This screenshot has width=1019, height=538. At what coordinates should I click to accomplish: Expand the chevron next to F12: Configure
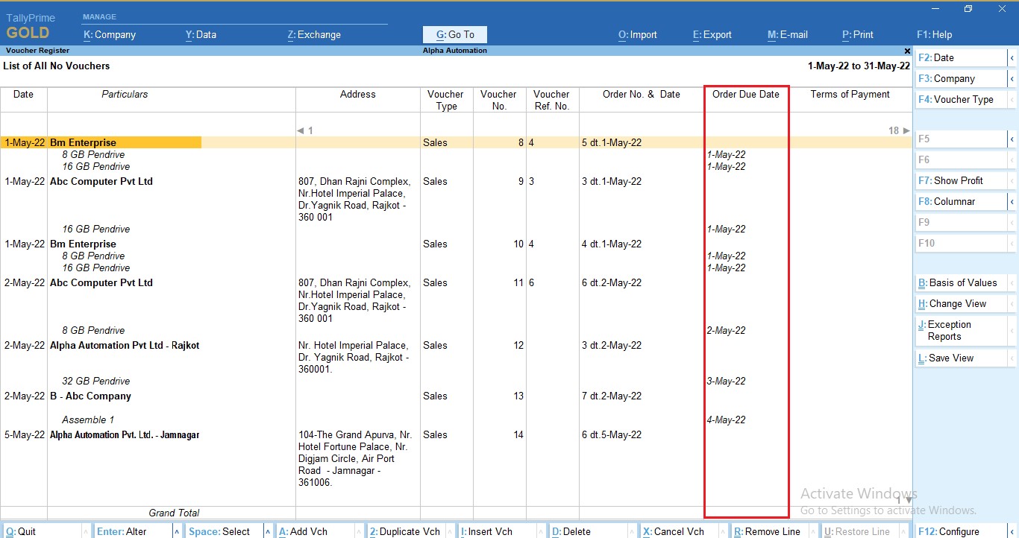[x=1012, y=531]
